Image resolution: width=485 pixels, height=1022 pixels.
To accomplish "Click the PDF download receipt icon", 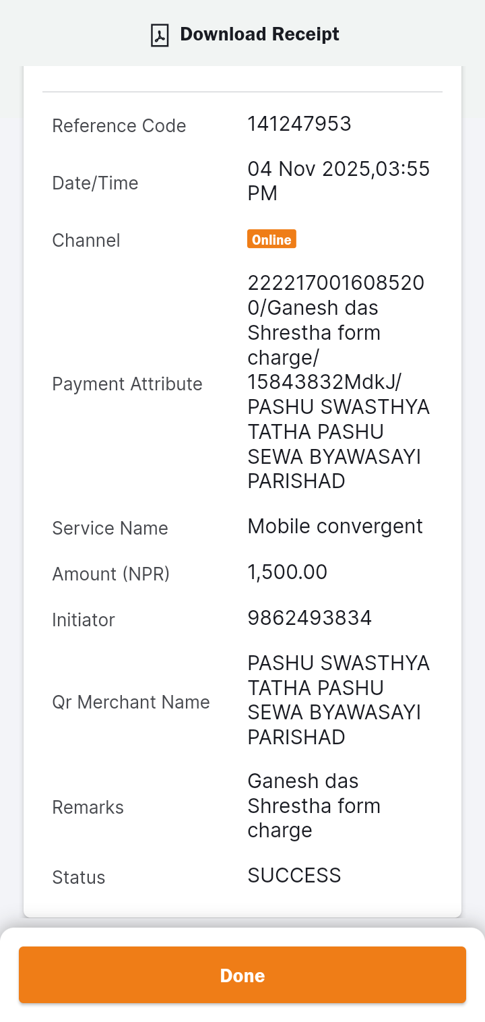I will [160, 34].
